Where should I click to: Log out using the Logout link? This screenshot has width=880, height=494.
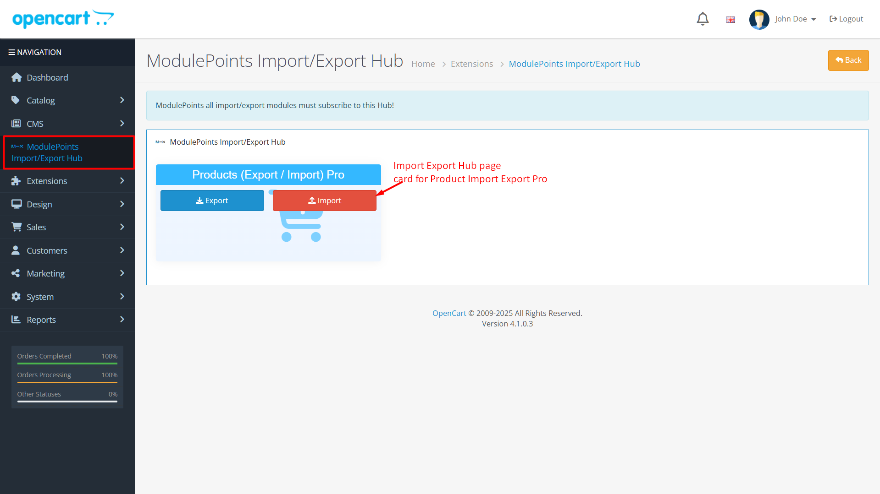tap(846, 19)
